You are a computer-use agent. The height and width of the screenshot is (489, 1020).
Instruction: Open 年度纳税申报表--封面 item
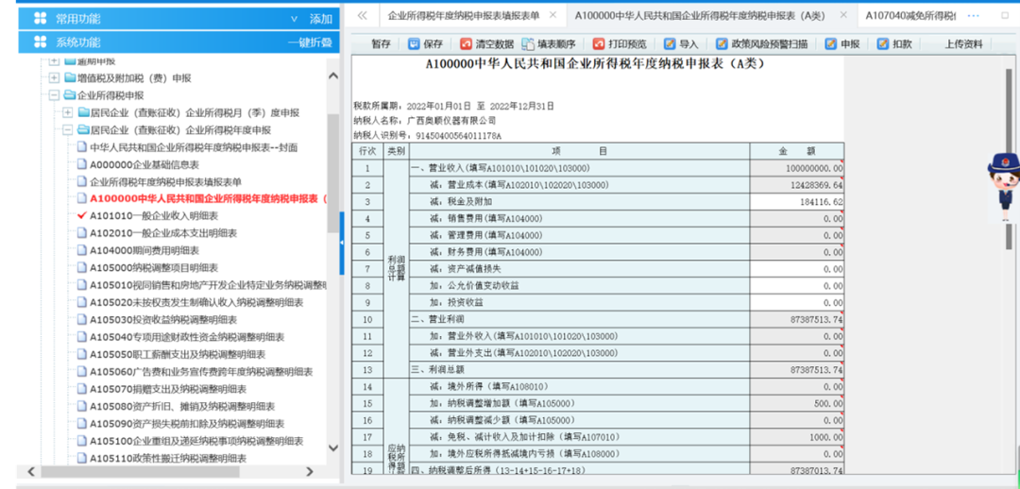[194, 147]
